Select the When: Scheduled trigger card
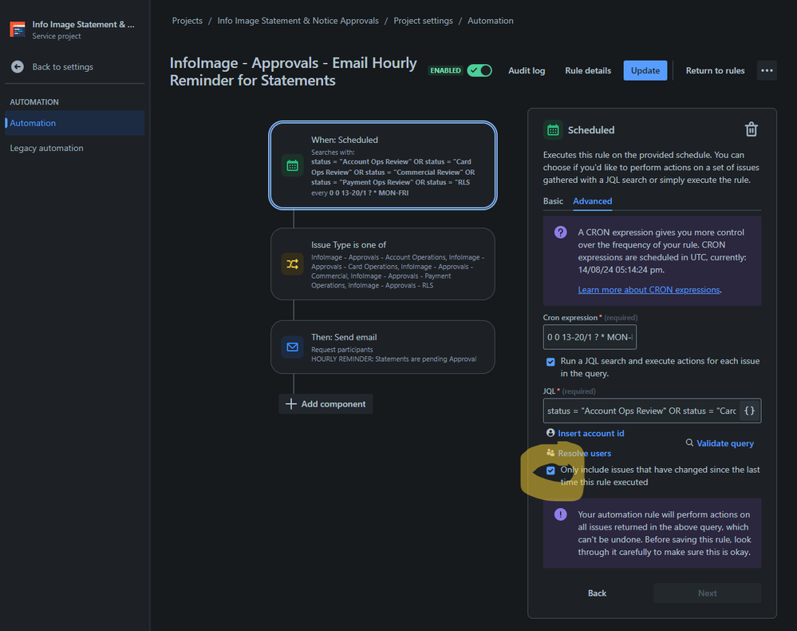This screenshot has width=797, height=631. click(x=383, y=165)
